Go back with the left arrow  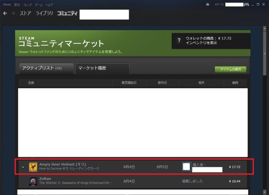pos(5,13)
